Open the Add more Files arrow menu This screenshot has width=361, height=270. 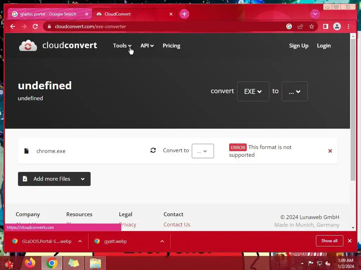82,179
